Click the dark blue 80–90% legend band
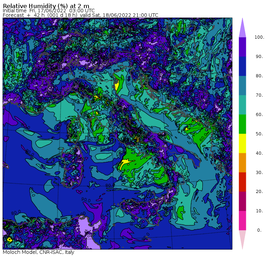The width and height of the screenshot is (267, 257). click(242, 66)
